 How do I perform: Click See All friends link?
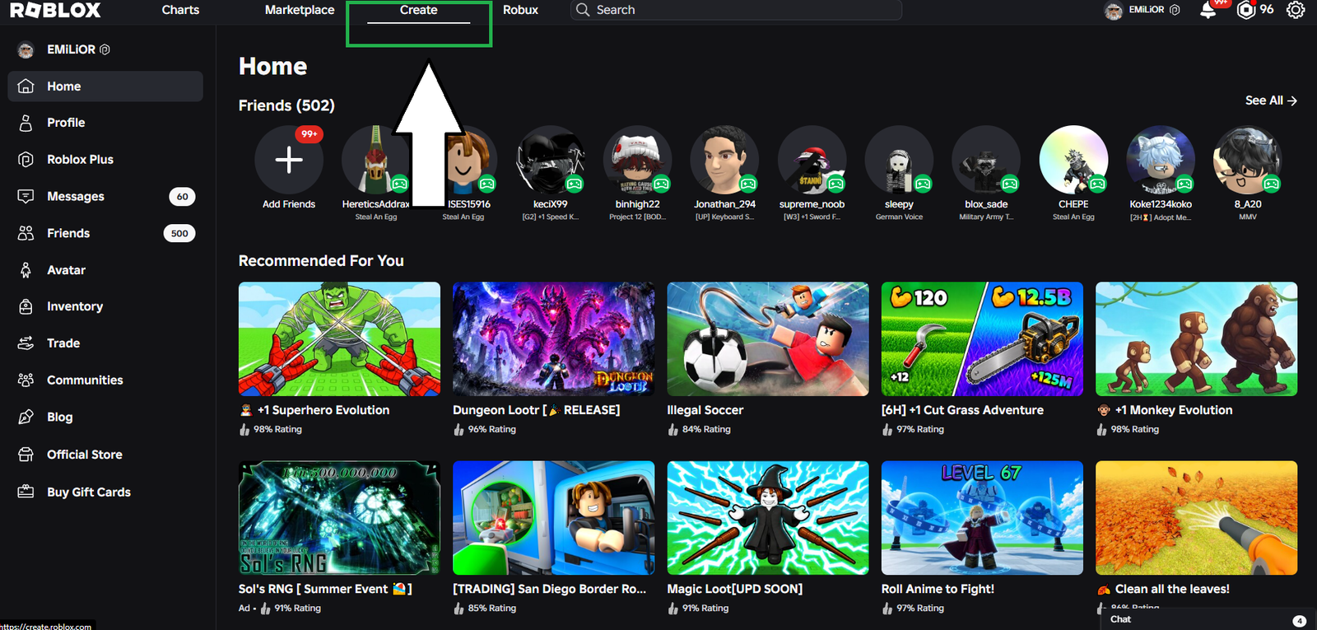point(1271,100)
